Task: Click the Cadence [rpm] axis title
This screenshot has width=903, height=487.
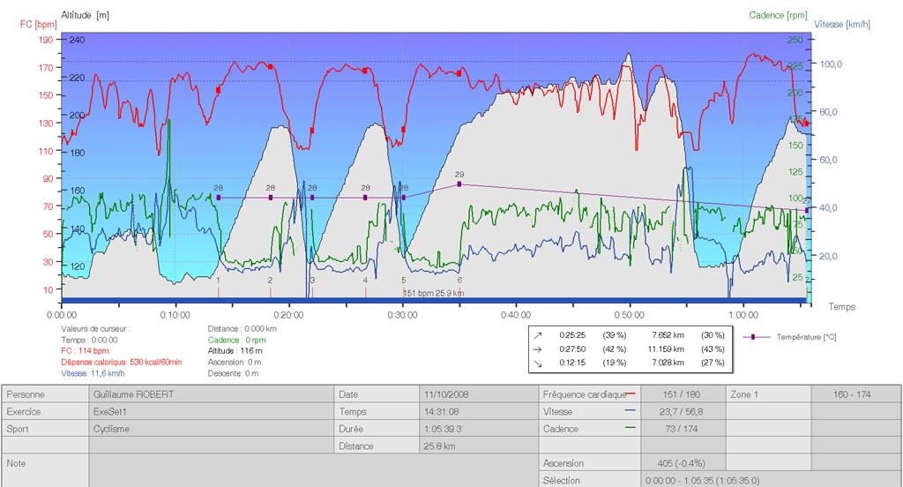Action: [779, 15]
